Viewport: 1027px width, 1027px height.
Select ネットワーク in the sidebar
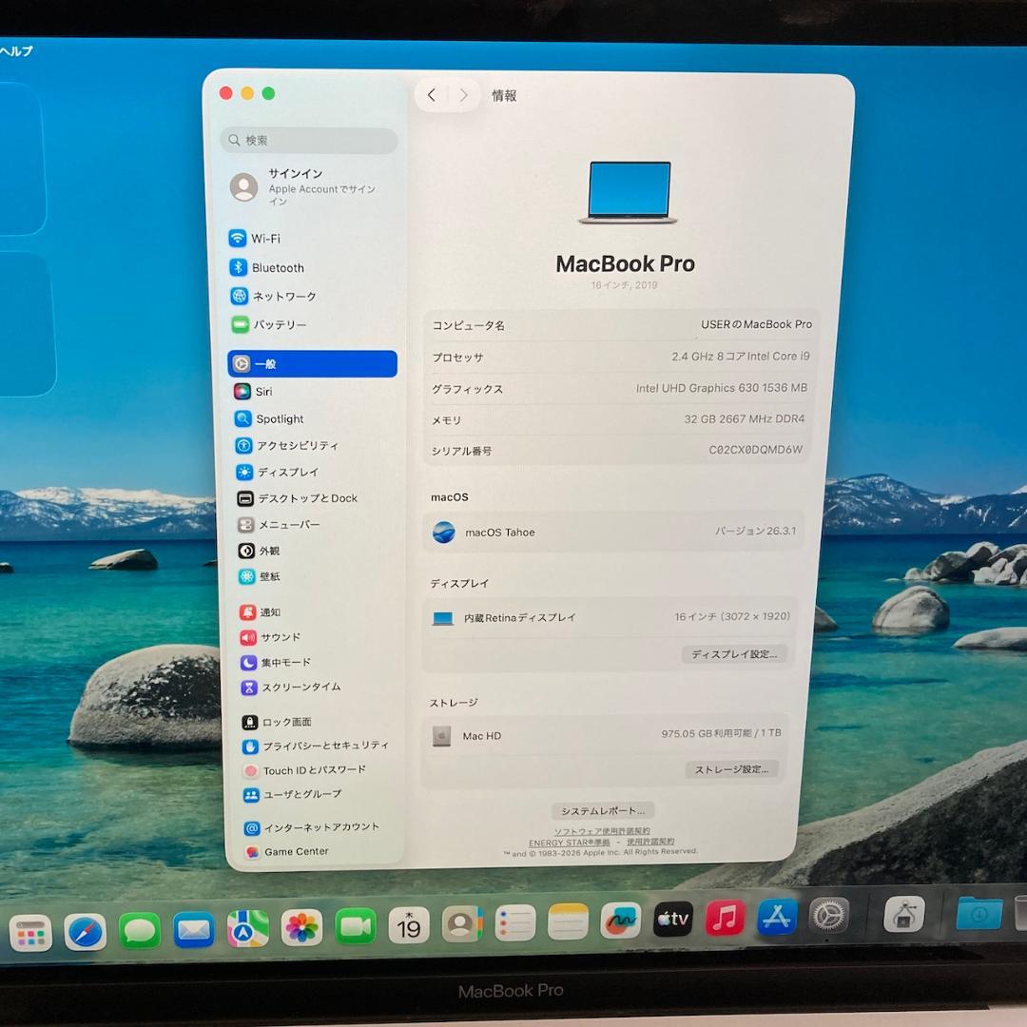coord(273,296)
